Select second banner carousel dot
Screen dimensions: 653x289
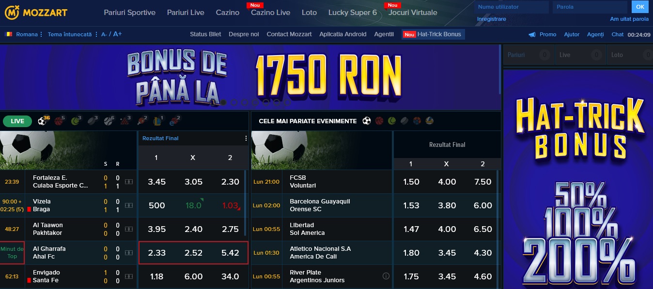234,102
